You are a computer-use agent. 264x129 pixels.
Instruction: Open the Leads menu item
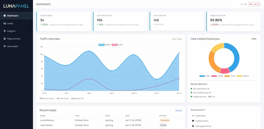16,23
